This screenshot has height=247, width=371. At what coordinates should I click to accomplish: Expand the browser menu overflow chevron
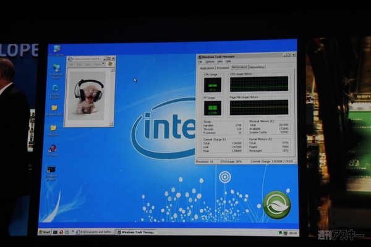(103, 64)
